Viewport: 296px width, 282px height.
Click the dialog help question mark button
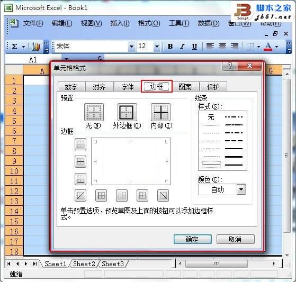tap(230, 66)
